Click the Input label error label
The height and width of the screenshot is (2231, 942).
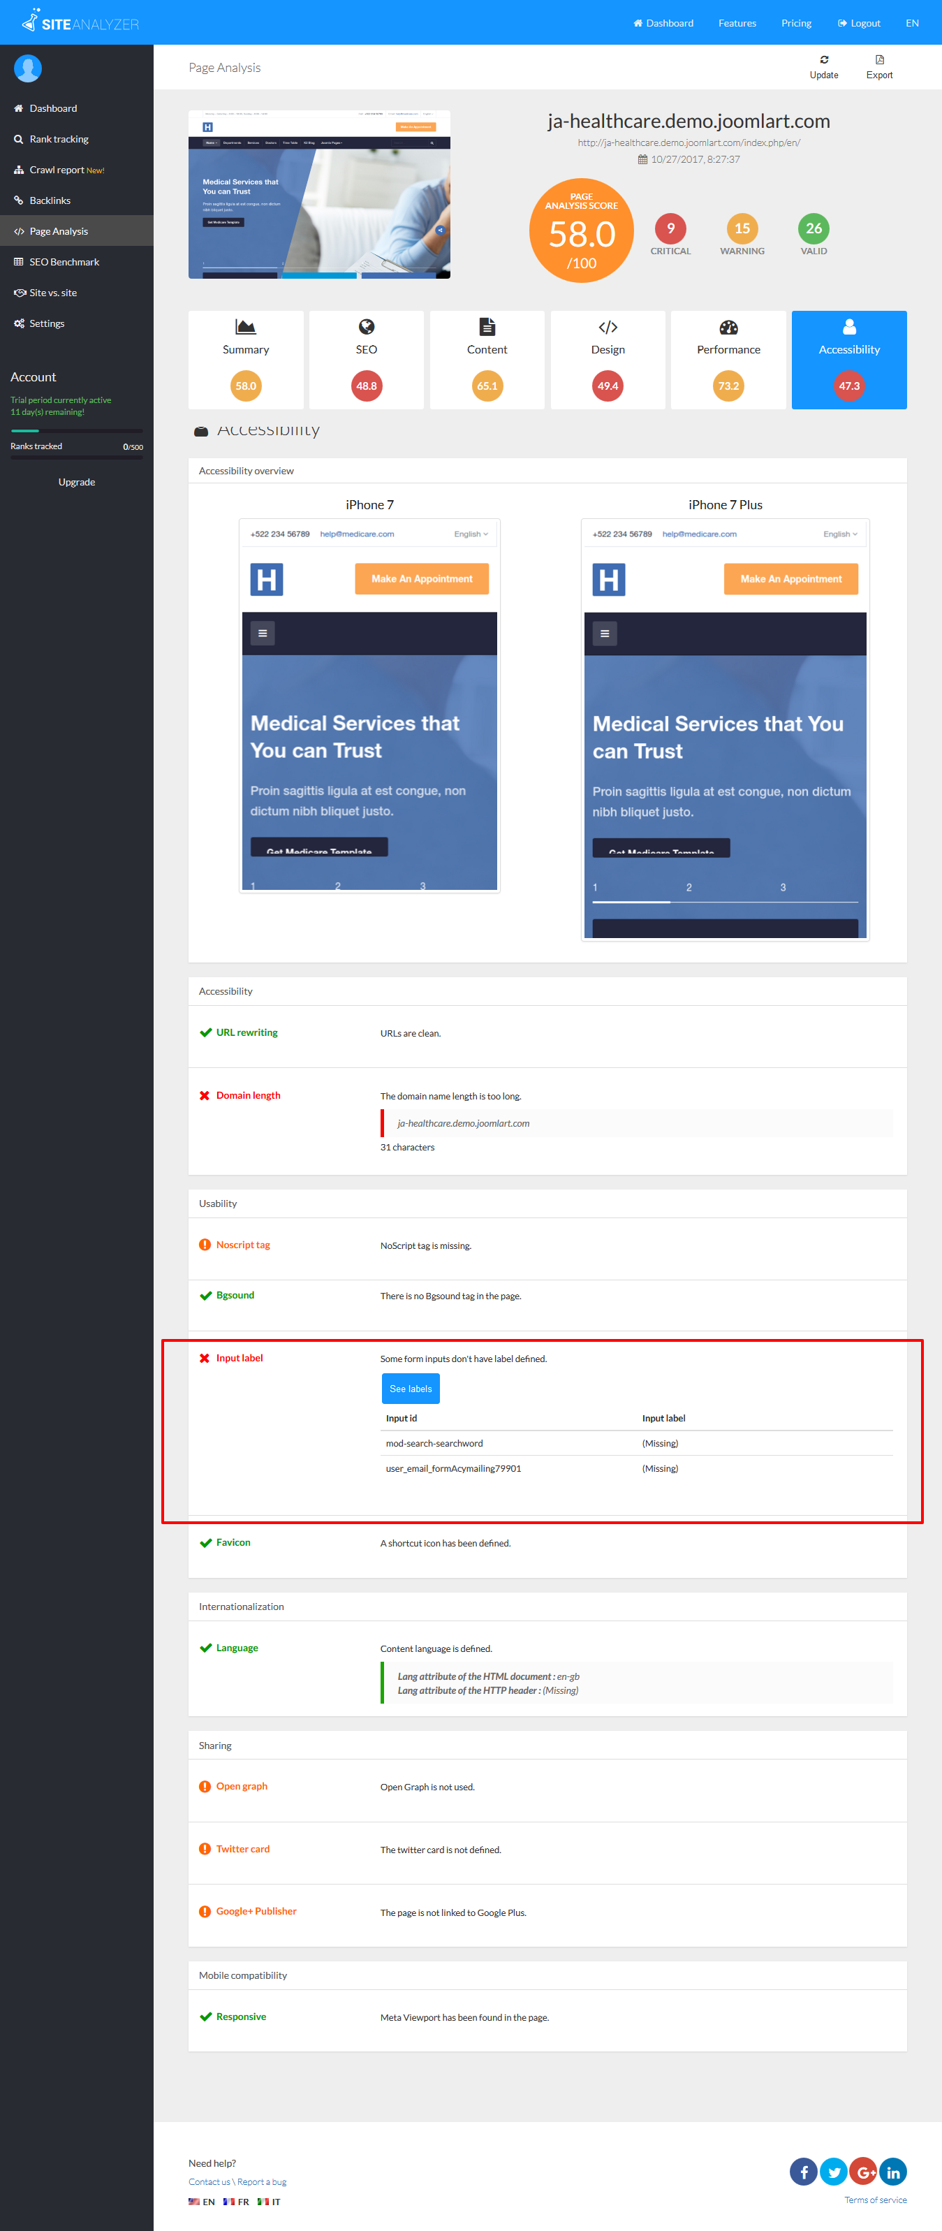pos(240,1358)
